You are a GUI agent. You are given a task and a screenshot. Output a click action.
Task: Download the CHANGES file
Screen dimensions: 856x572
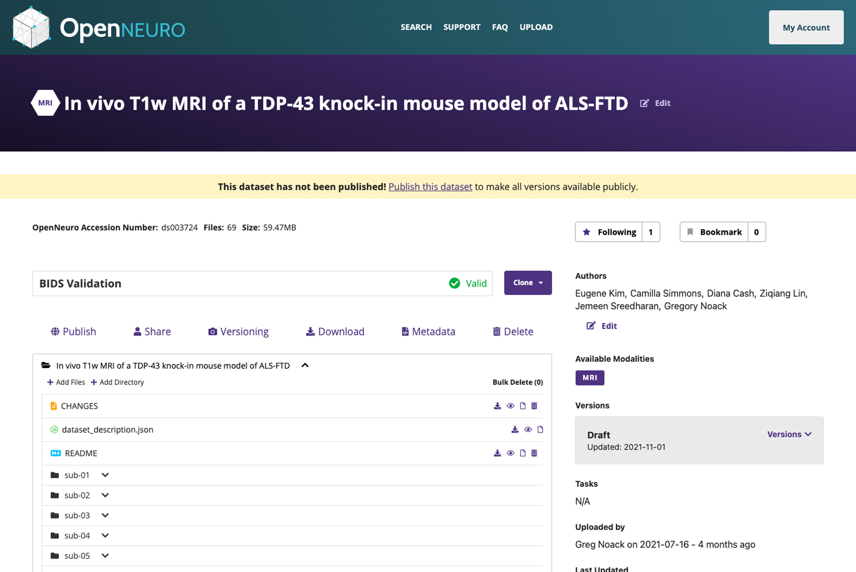click(497, 406)
